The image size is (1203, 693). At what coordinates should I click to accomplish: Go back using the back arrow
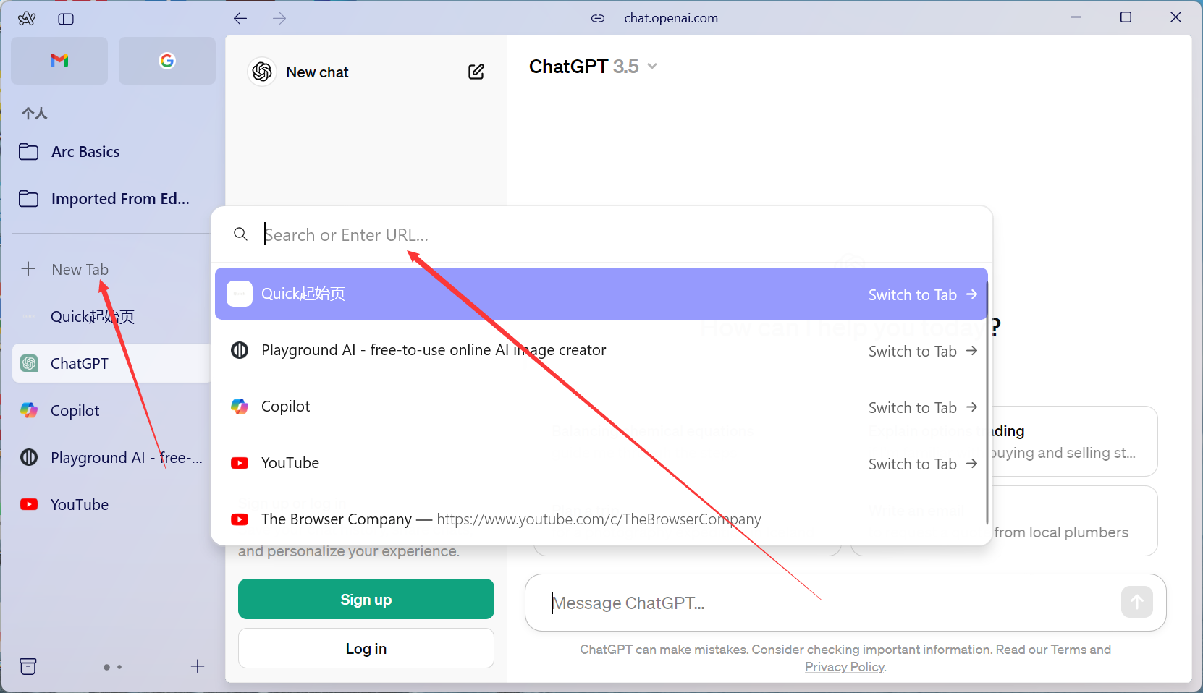coord(240,19)
